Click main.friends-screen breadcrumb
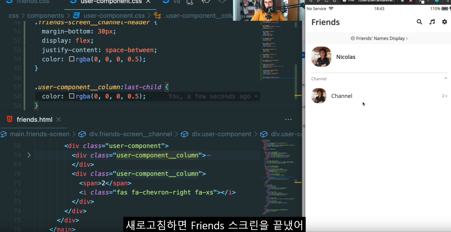This screenshot has height=232, width=451. (40, 134)
